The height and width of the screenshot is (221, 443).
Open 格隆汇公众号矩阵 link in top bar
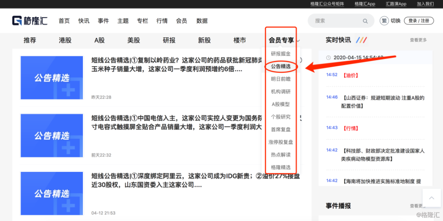[327, 4]
